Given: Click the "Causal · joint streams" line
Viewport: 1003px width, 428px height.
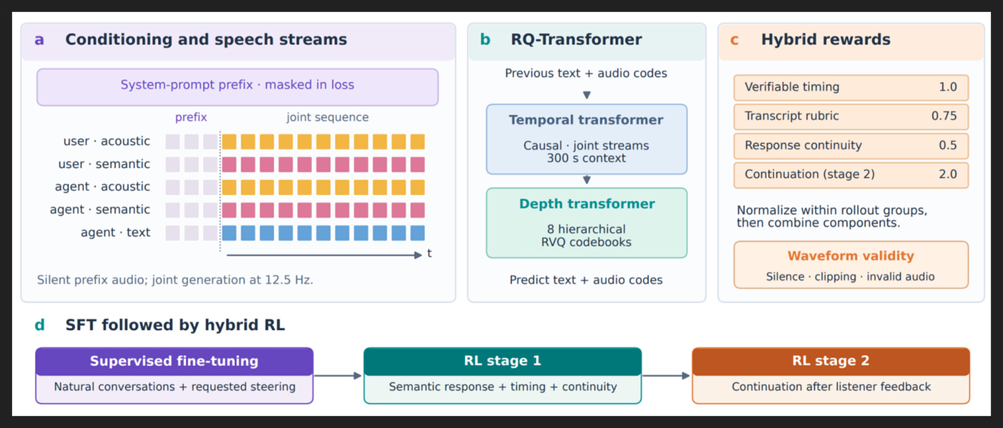Looking at the screenshot, I should pos(586,146).
